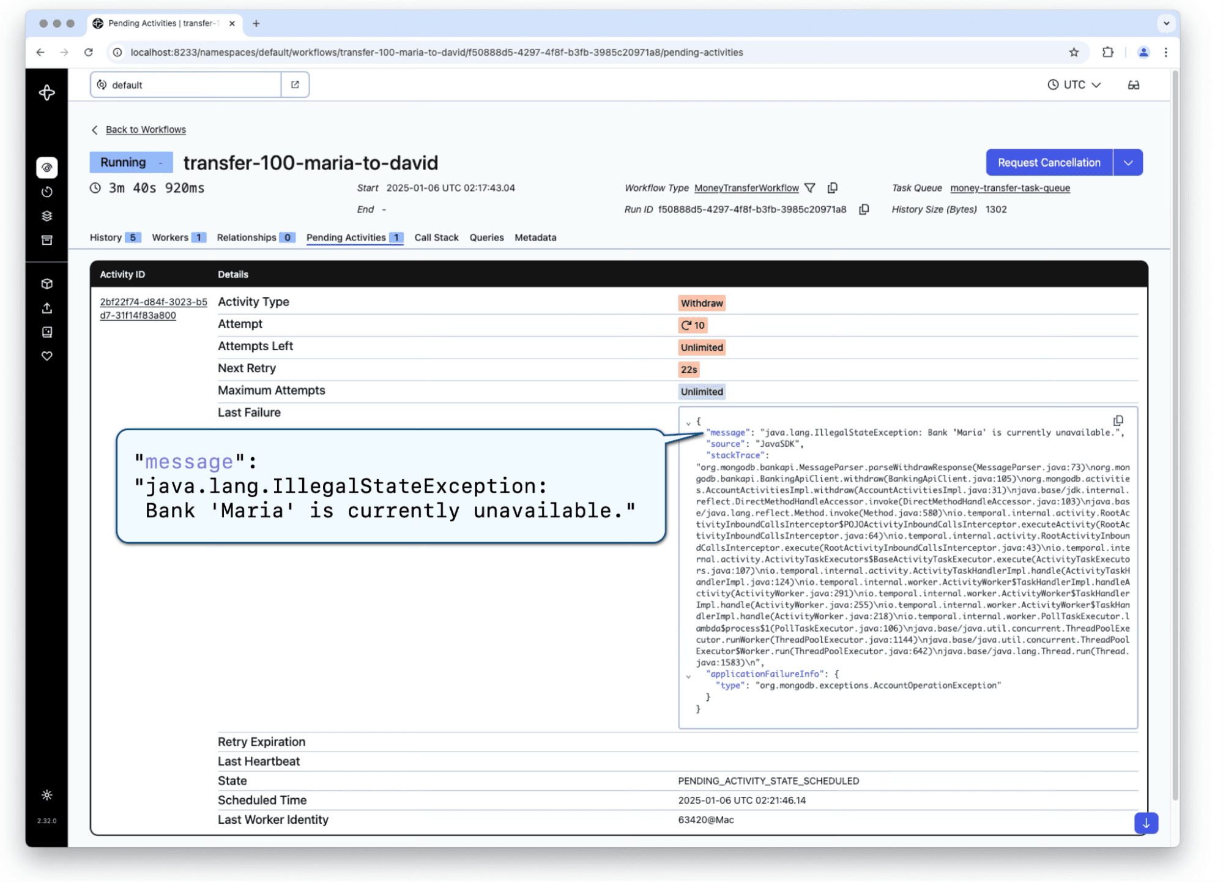Copy the Run ID to clipboard

(864, 209)
